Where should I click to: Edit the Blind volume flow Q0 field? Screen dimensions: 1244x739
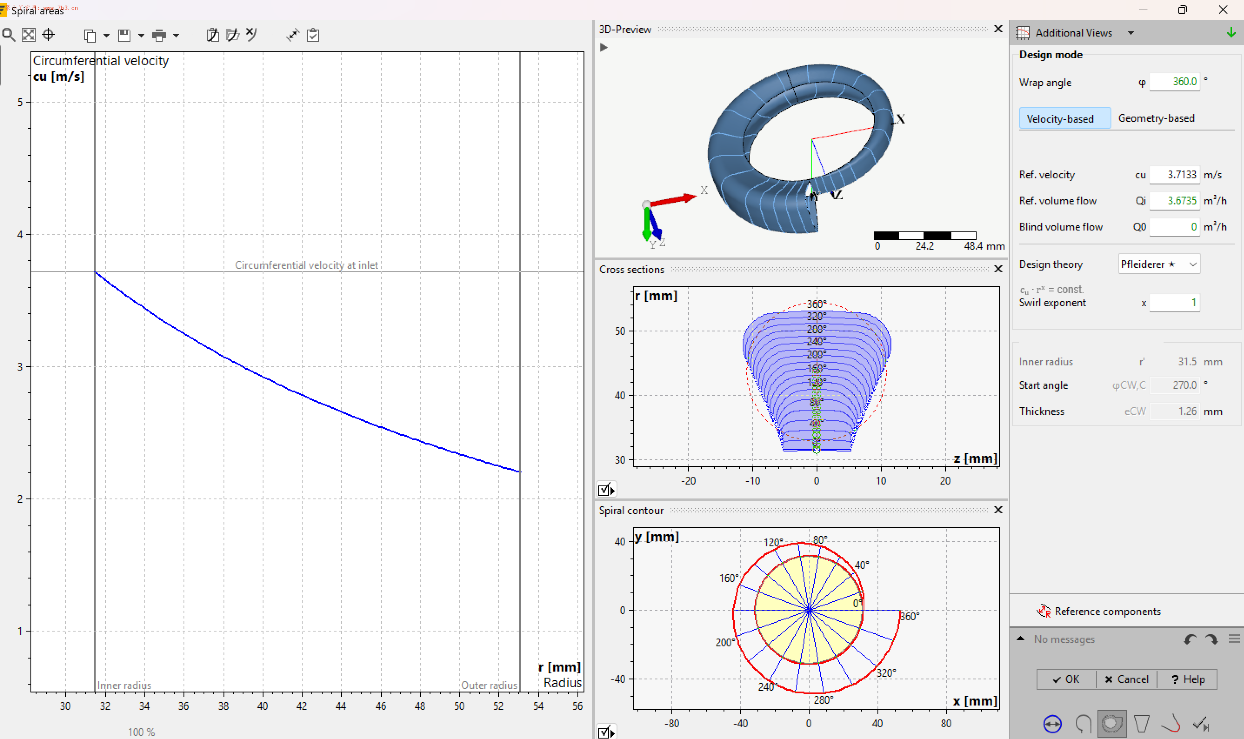[1174, 227]
